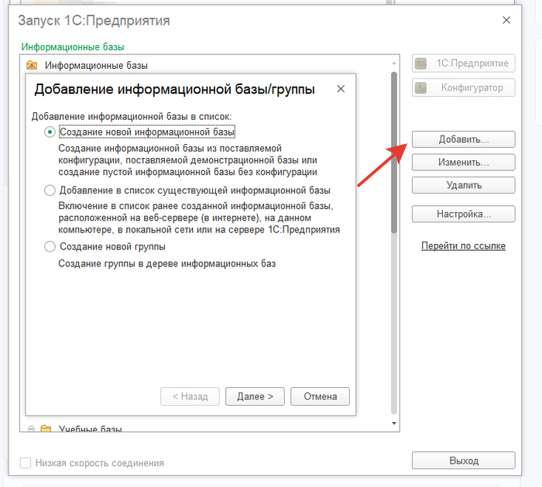Viewport: 542px width, 487px height.
Task: Click the 'Добавить...' button
Action: coord(464,139)
